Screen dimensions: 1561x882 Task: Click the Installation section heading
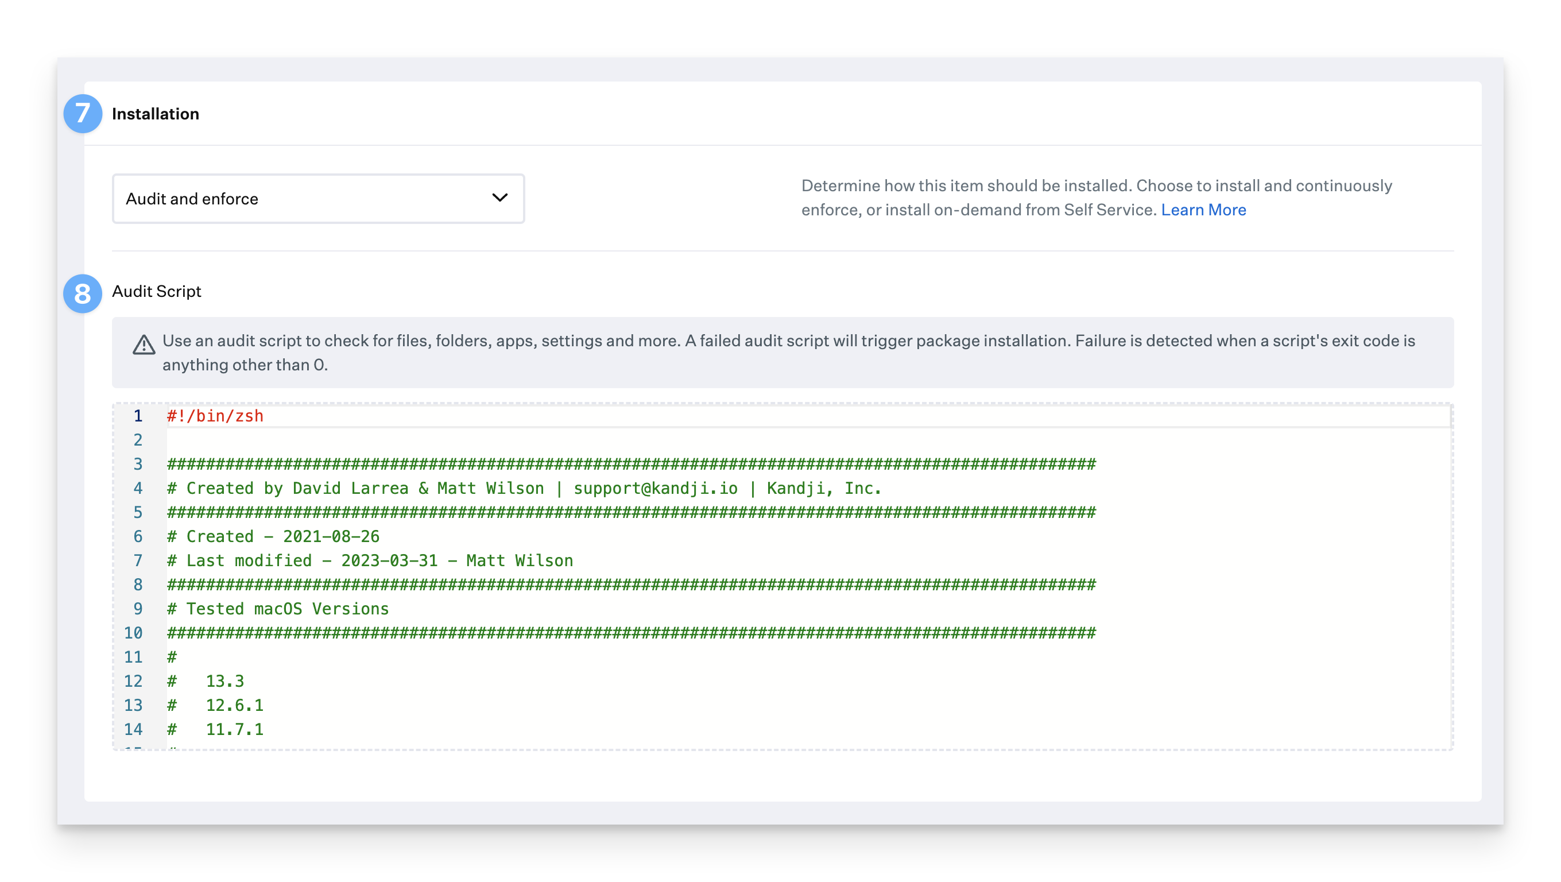(x=155, y=114)
